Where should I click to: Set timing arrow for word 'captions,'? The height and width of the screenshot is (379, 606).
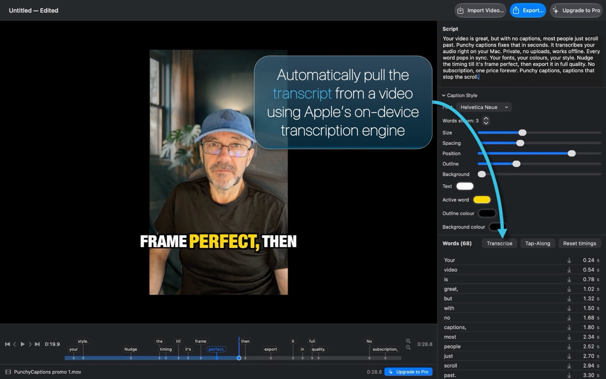(569, 327)
